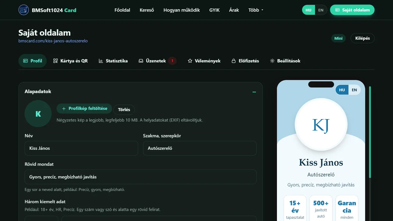Screen dimensions: 393x221
Task: Click the Mini plan badge
Action: click(338, 38)
